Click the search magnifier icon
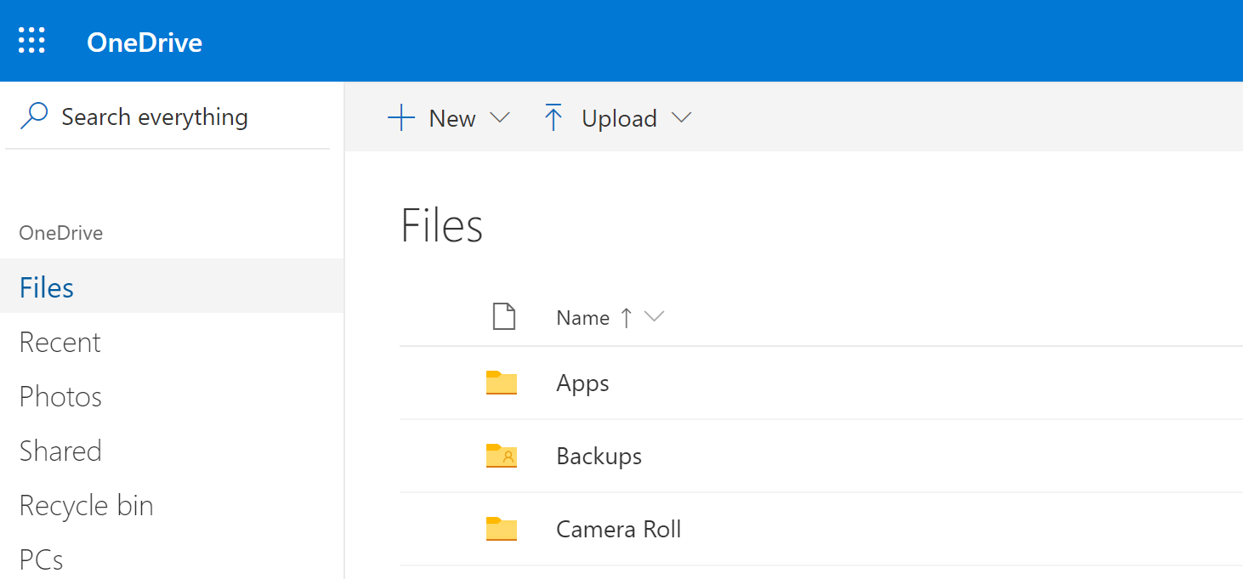 (x=34, y=116)
